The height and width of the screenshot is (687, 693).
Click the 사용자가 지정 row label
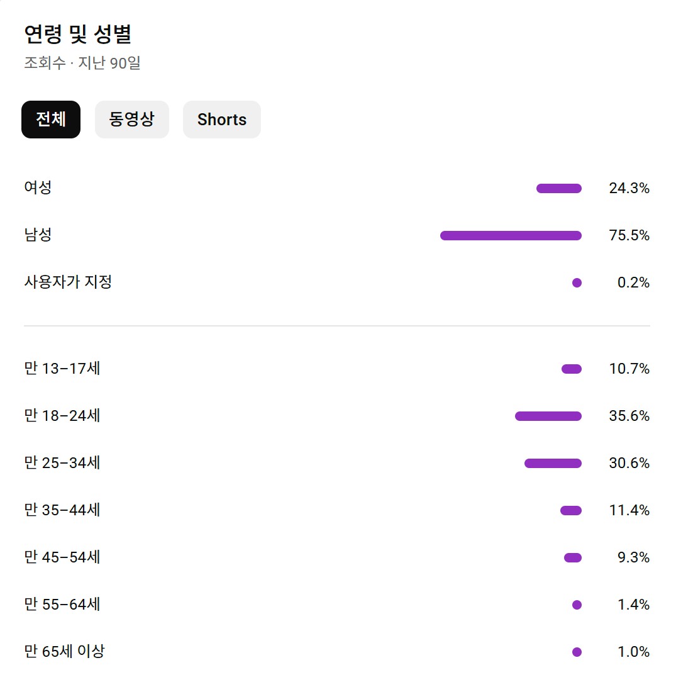(x=68, y=282)
